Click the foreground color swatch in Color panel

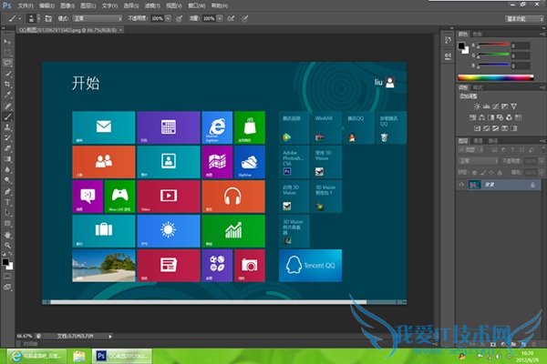tap(461, 46)
